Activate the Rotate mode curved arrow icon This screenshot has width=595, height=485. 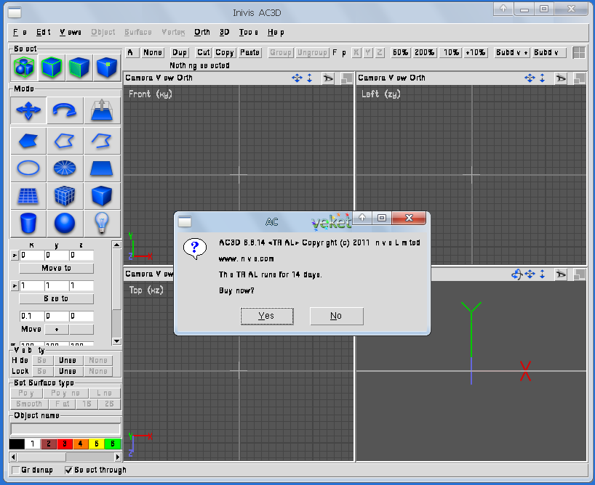coord(65,110)
